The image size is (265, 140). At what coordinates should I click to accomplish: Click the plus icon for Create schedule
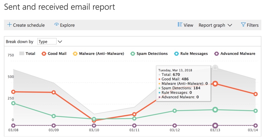(9, 25)
